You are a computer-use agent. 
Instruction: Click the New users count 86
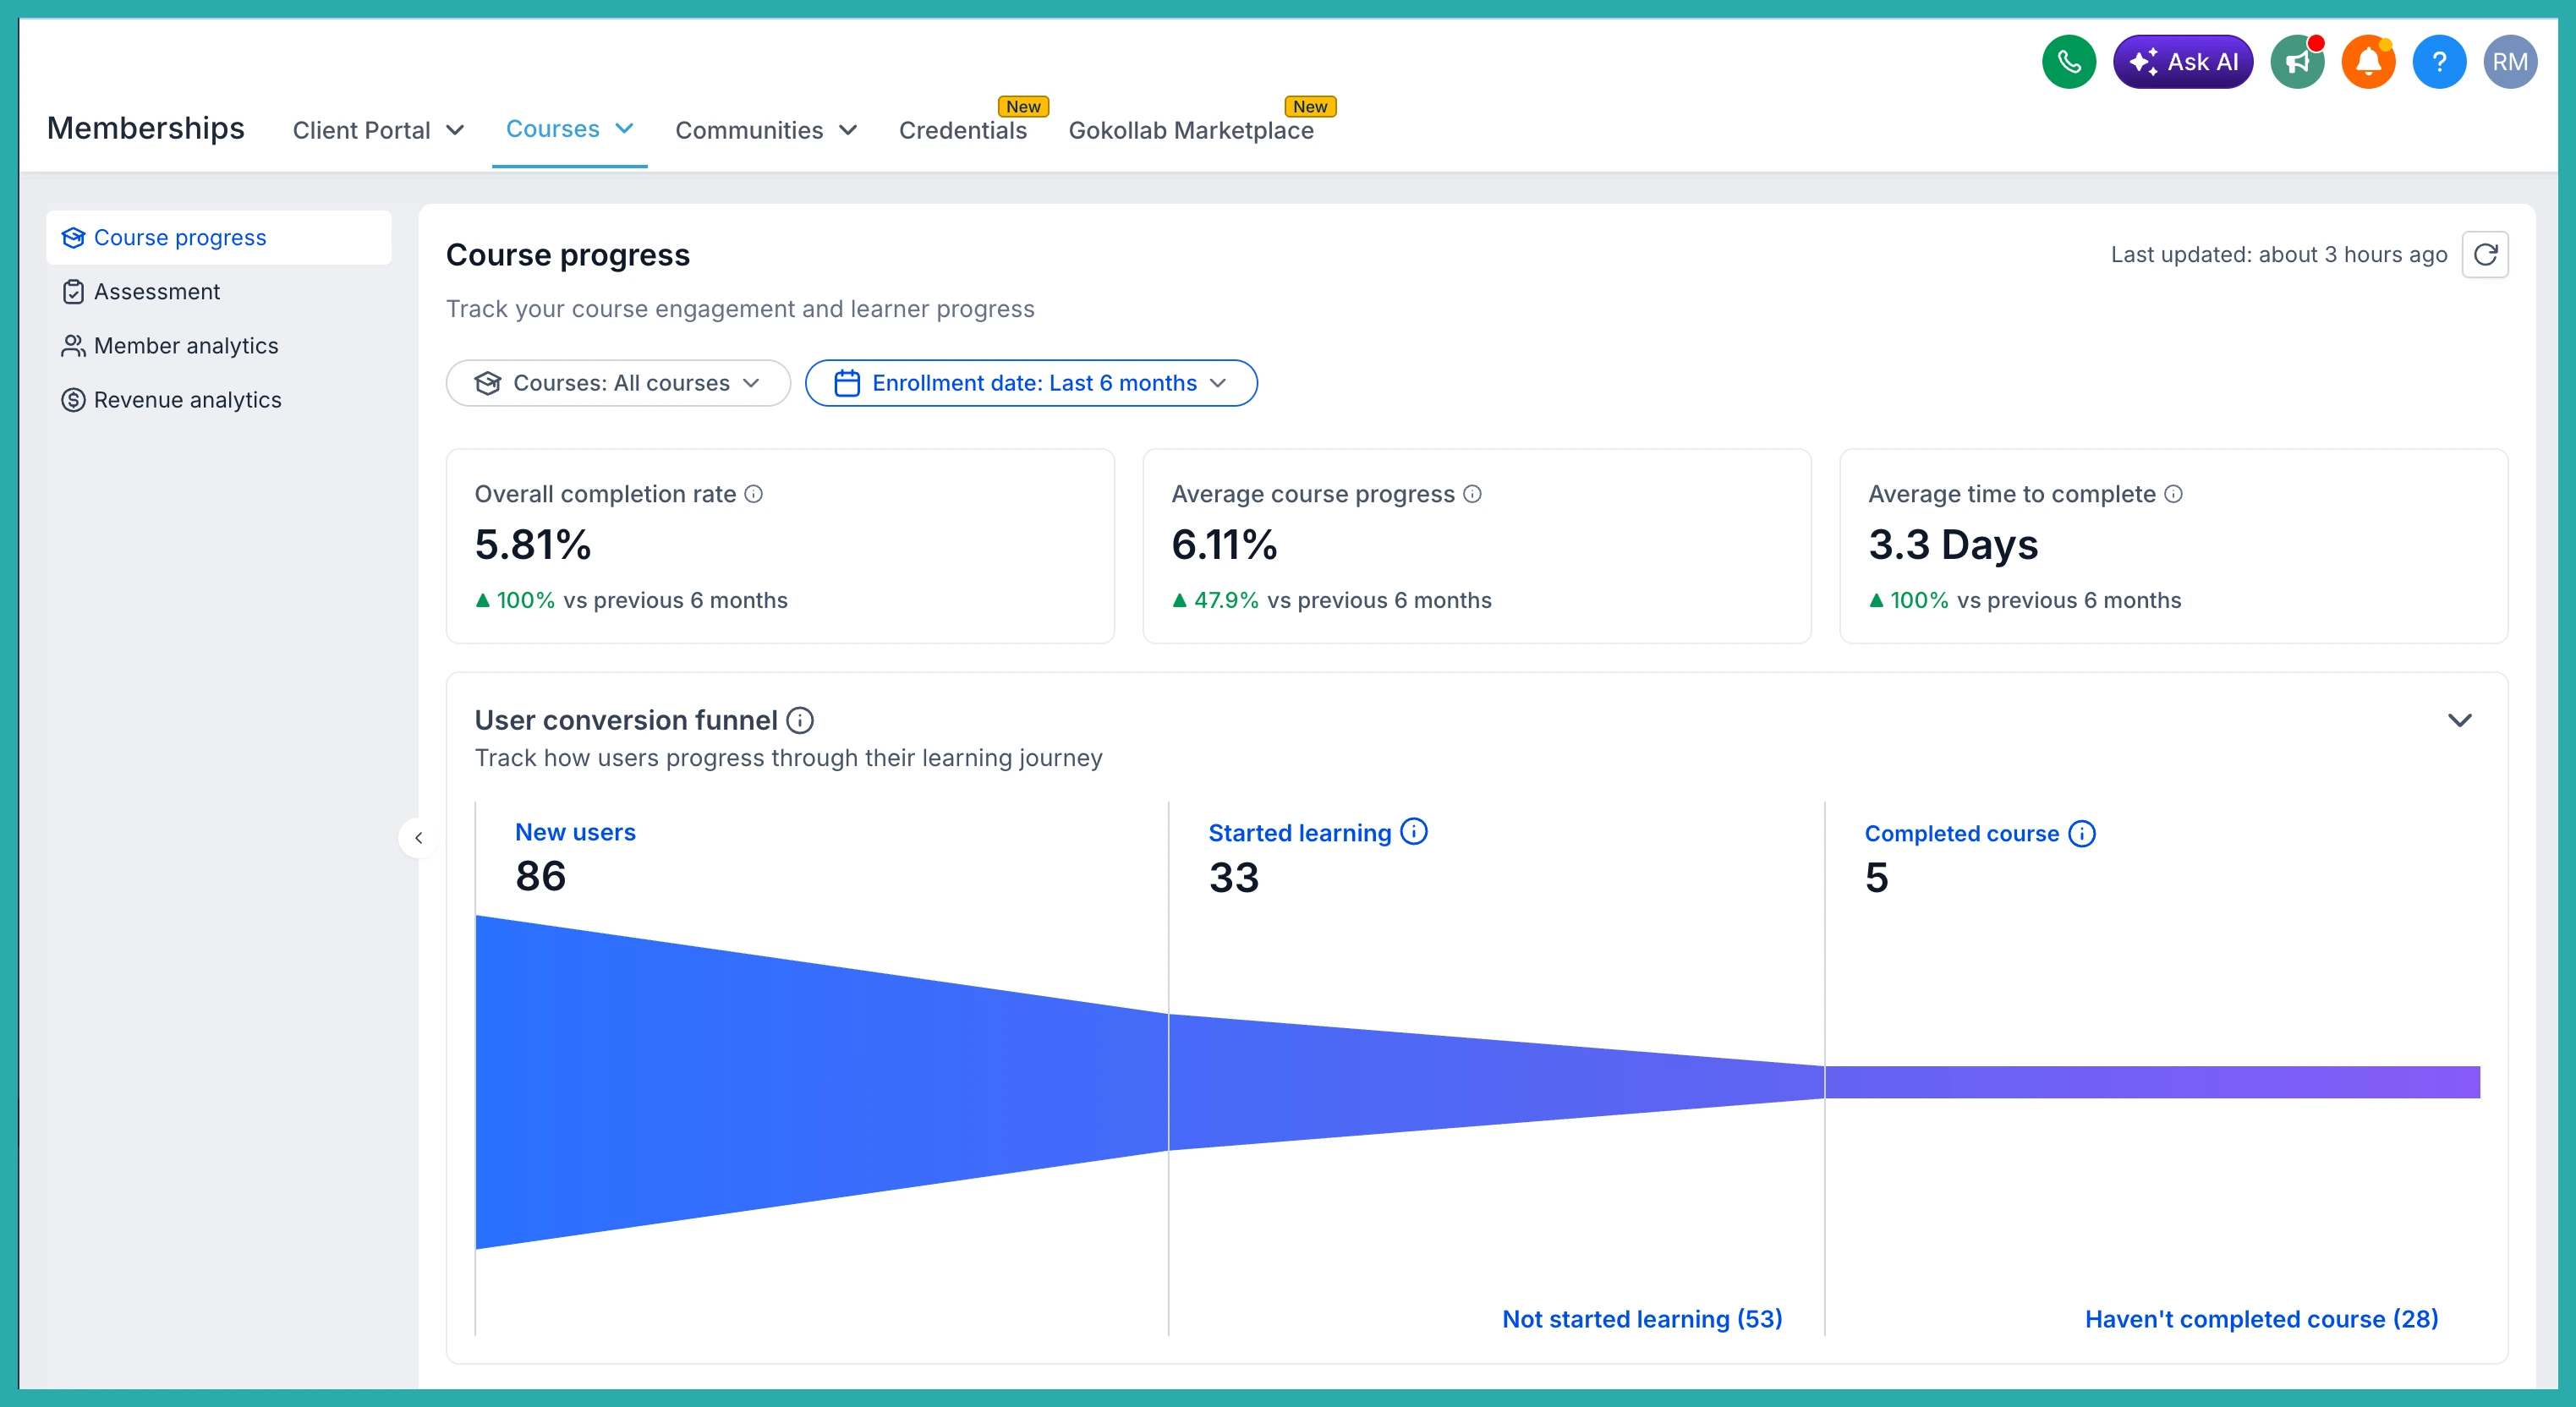point(541,877)
